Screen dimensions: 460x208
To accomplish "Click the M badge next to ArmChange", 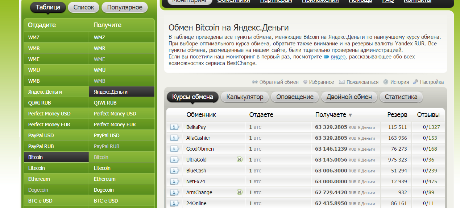I will click(239, 192).
